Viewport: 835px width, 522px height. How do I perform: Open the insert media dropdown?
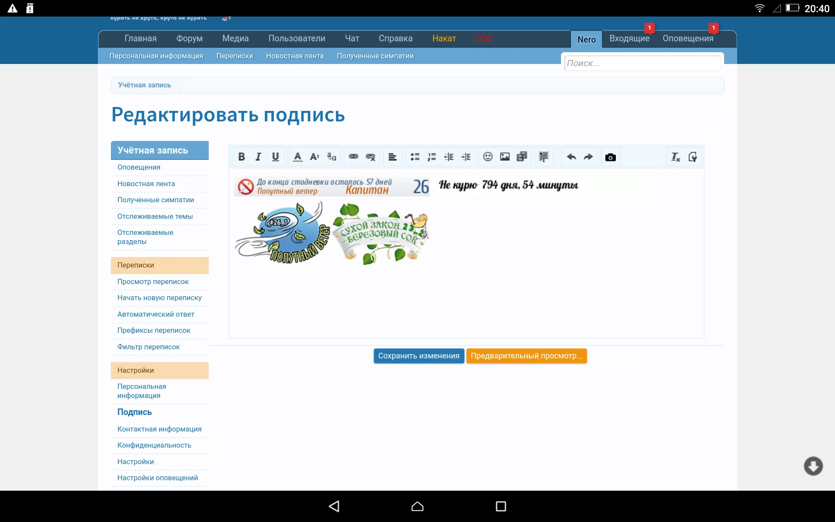[521, 157]
